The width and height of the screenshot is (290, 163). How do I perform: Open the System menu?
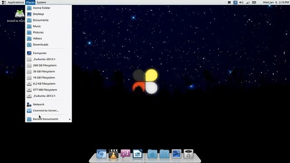click(x=41, y=2)
